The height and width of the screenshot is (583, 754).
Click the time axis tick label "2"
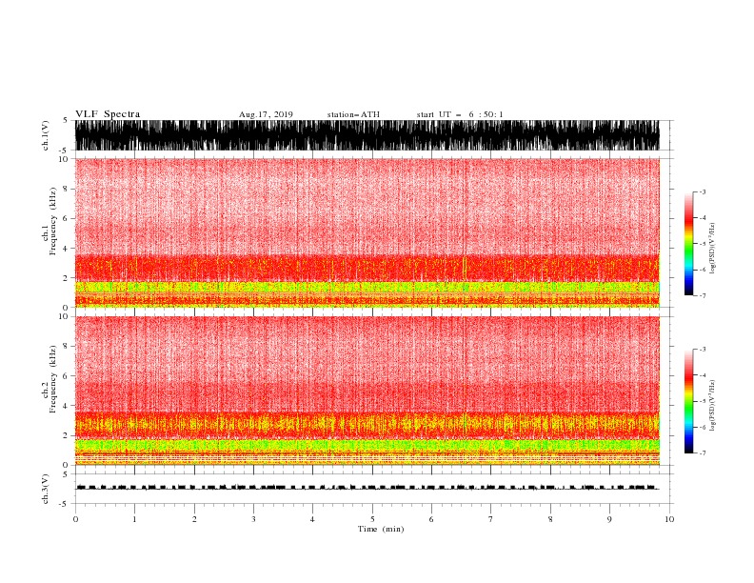coord(194,519)
